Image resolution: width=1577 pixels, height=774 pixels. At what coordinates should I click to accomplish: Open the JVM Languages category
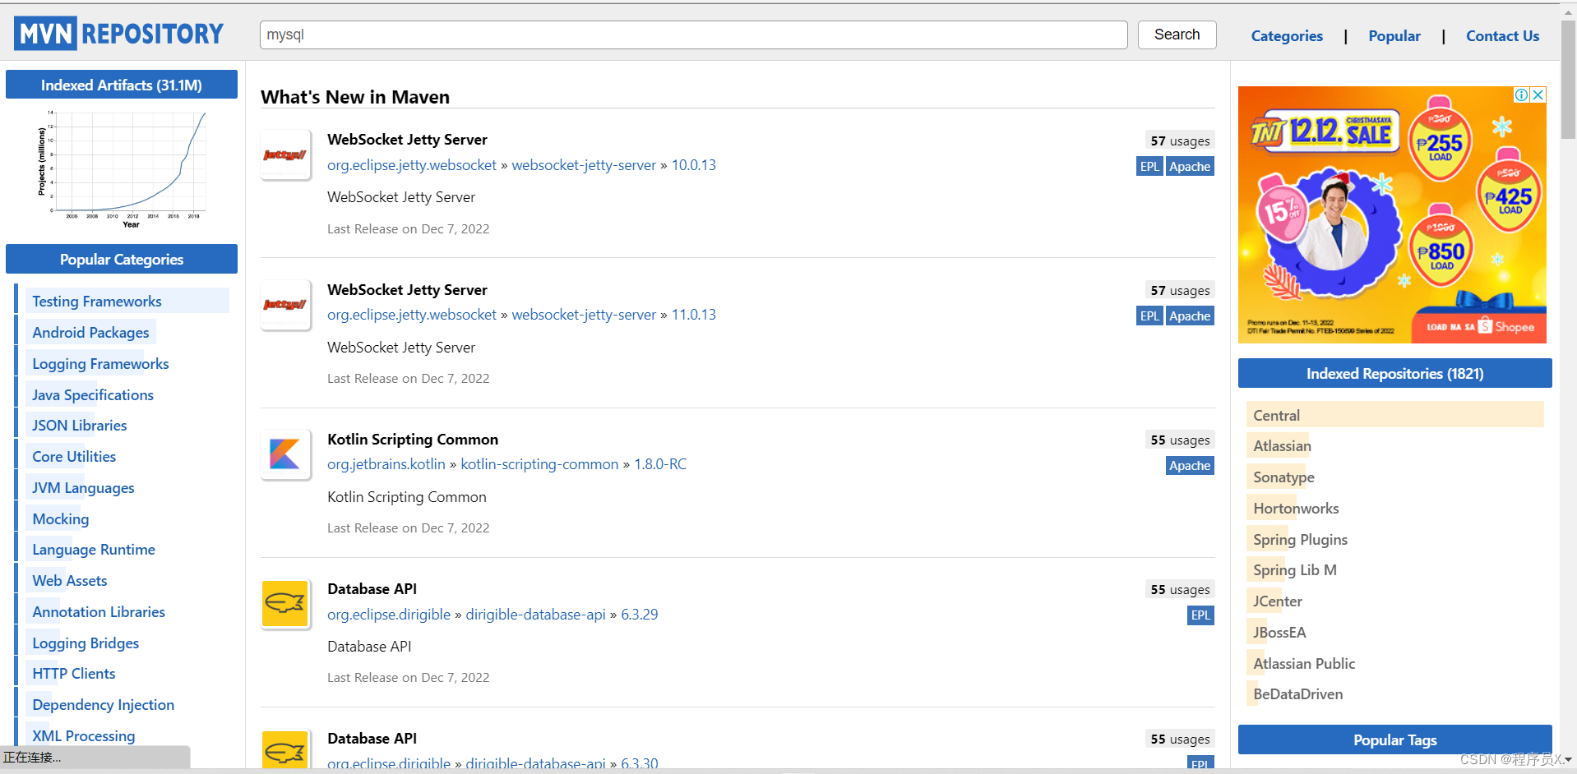[x=83, y=488]
